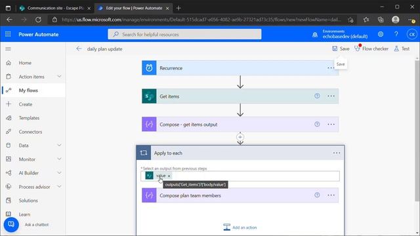Click the My flows icon
The height and width of the screenshot is (236, 420).
[9, 90]
